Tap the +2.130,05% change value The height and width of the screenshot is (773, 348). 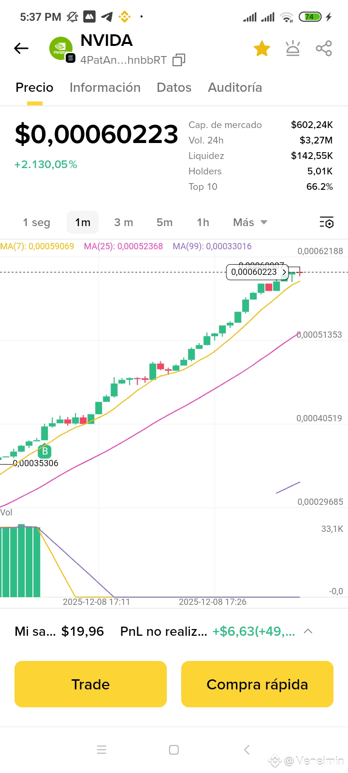(x=46, y=165)
